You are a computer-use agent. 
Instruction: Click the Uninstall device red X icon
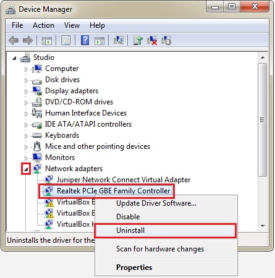click(152, 40)
